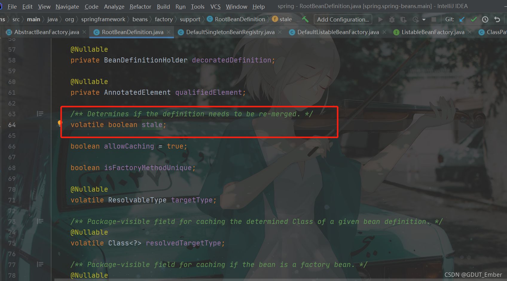The image size is (507, 281).
Task: Click the org breadcrumb
Action: click(69, 19)
